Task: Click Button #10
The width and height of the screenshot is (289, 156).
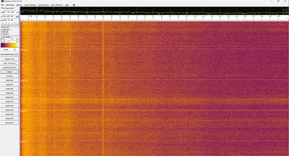Action: 9,97
